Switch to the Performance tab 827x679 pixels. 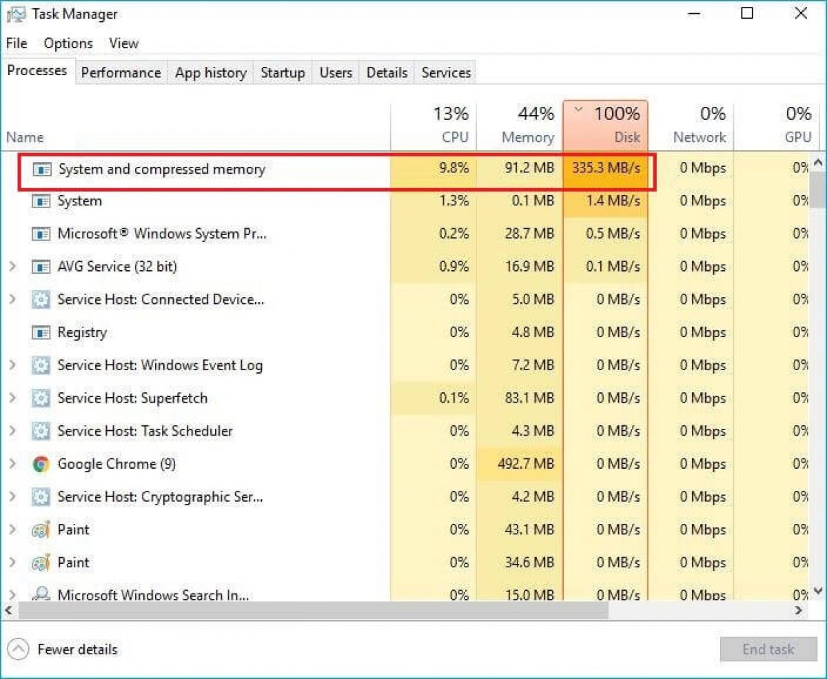[x=121, y=73]
